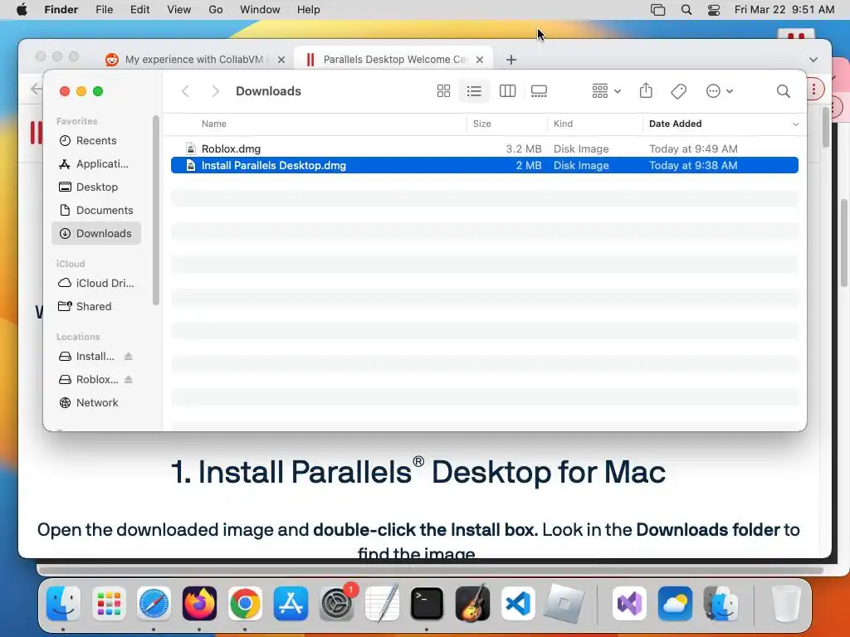Sort files by Kind column
The height and width of the screenshot is (637, 850).
[x=563, y=124]
